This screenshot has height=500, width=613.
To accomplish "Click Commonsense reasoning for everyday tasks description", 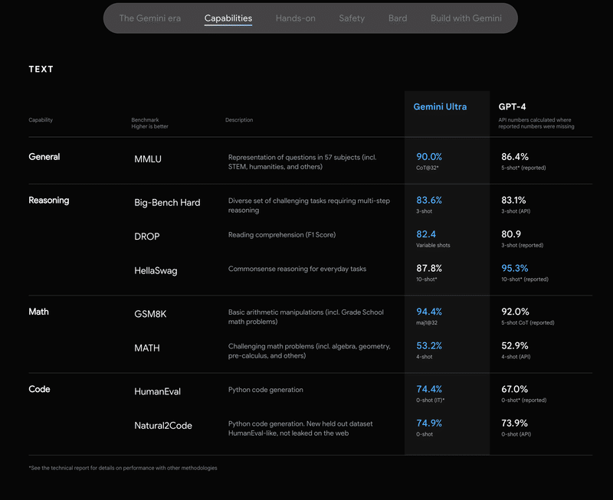I will (x=297, y=269).
